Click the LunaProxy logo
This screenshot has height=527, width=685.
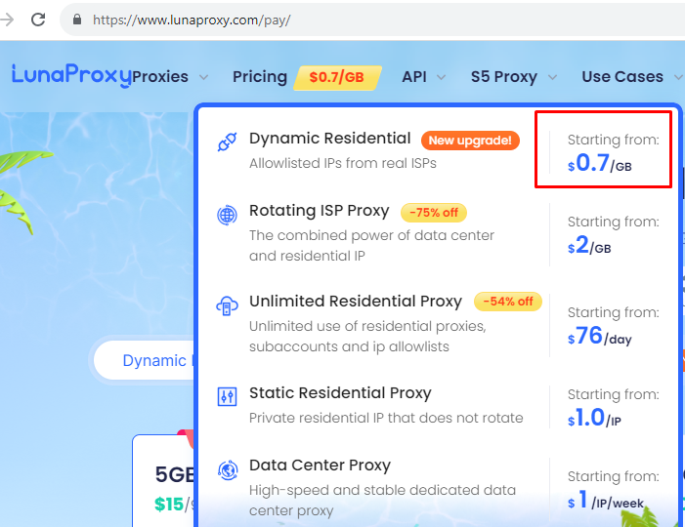pyautogui.click(x=71, y=76)
